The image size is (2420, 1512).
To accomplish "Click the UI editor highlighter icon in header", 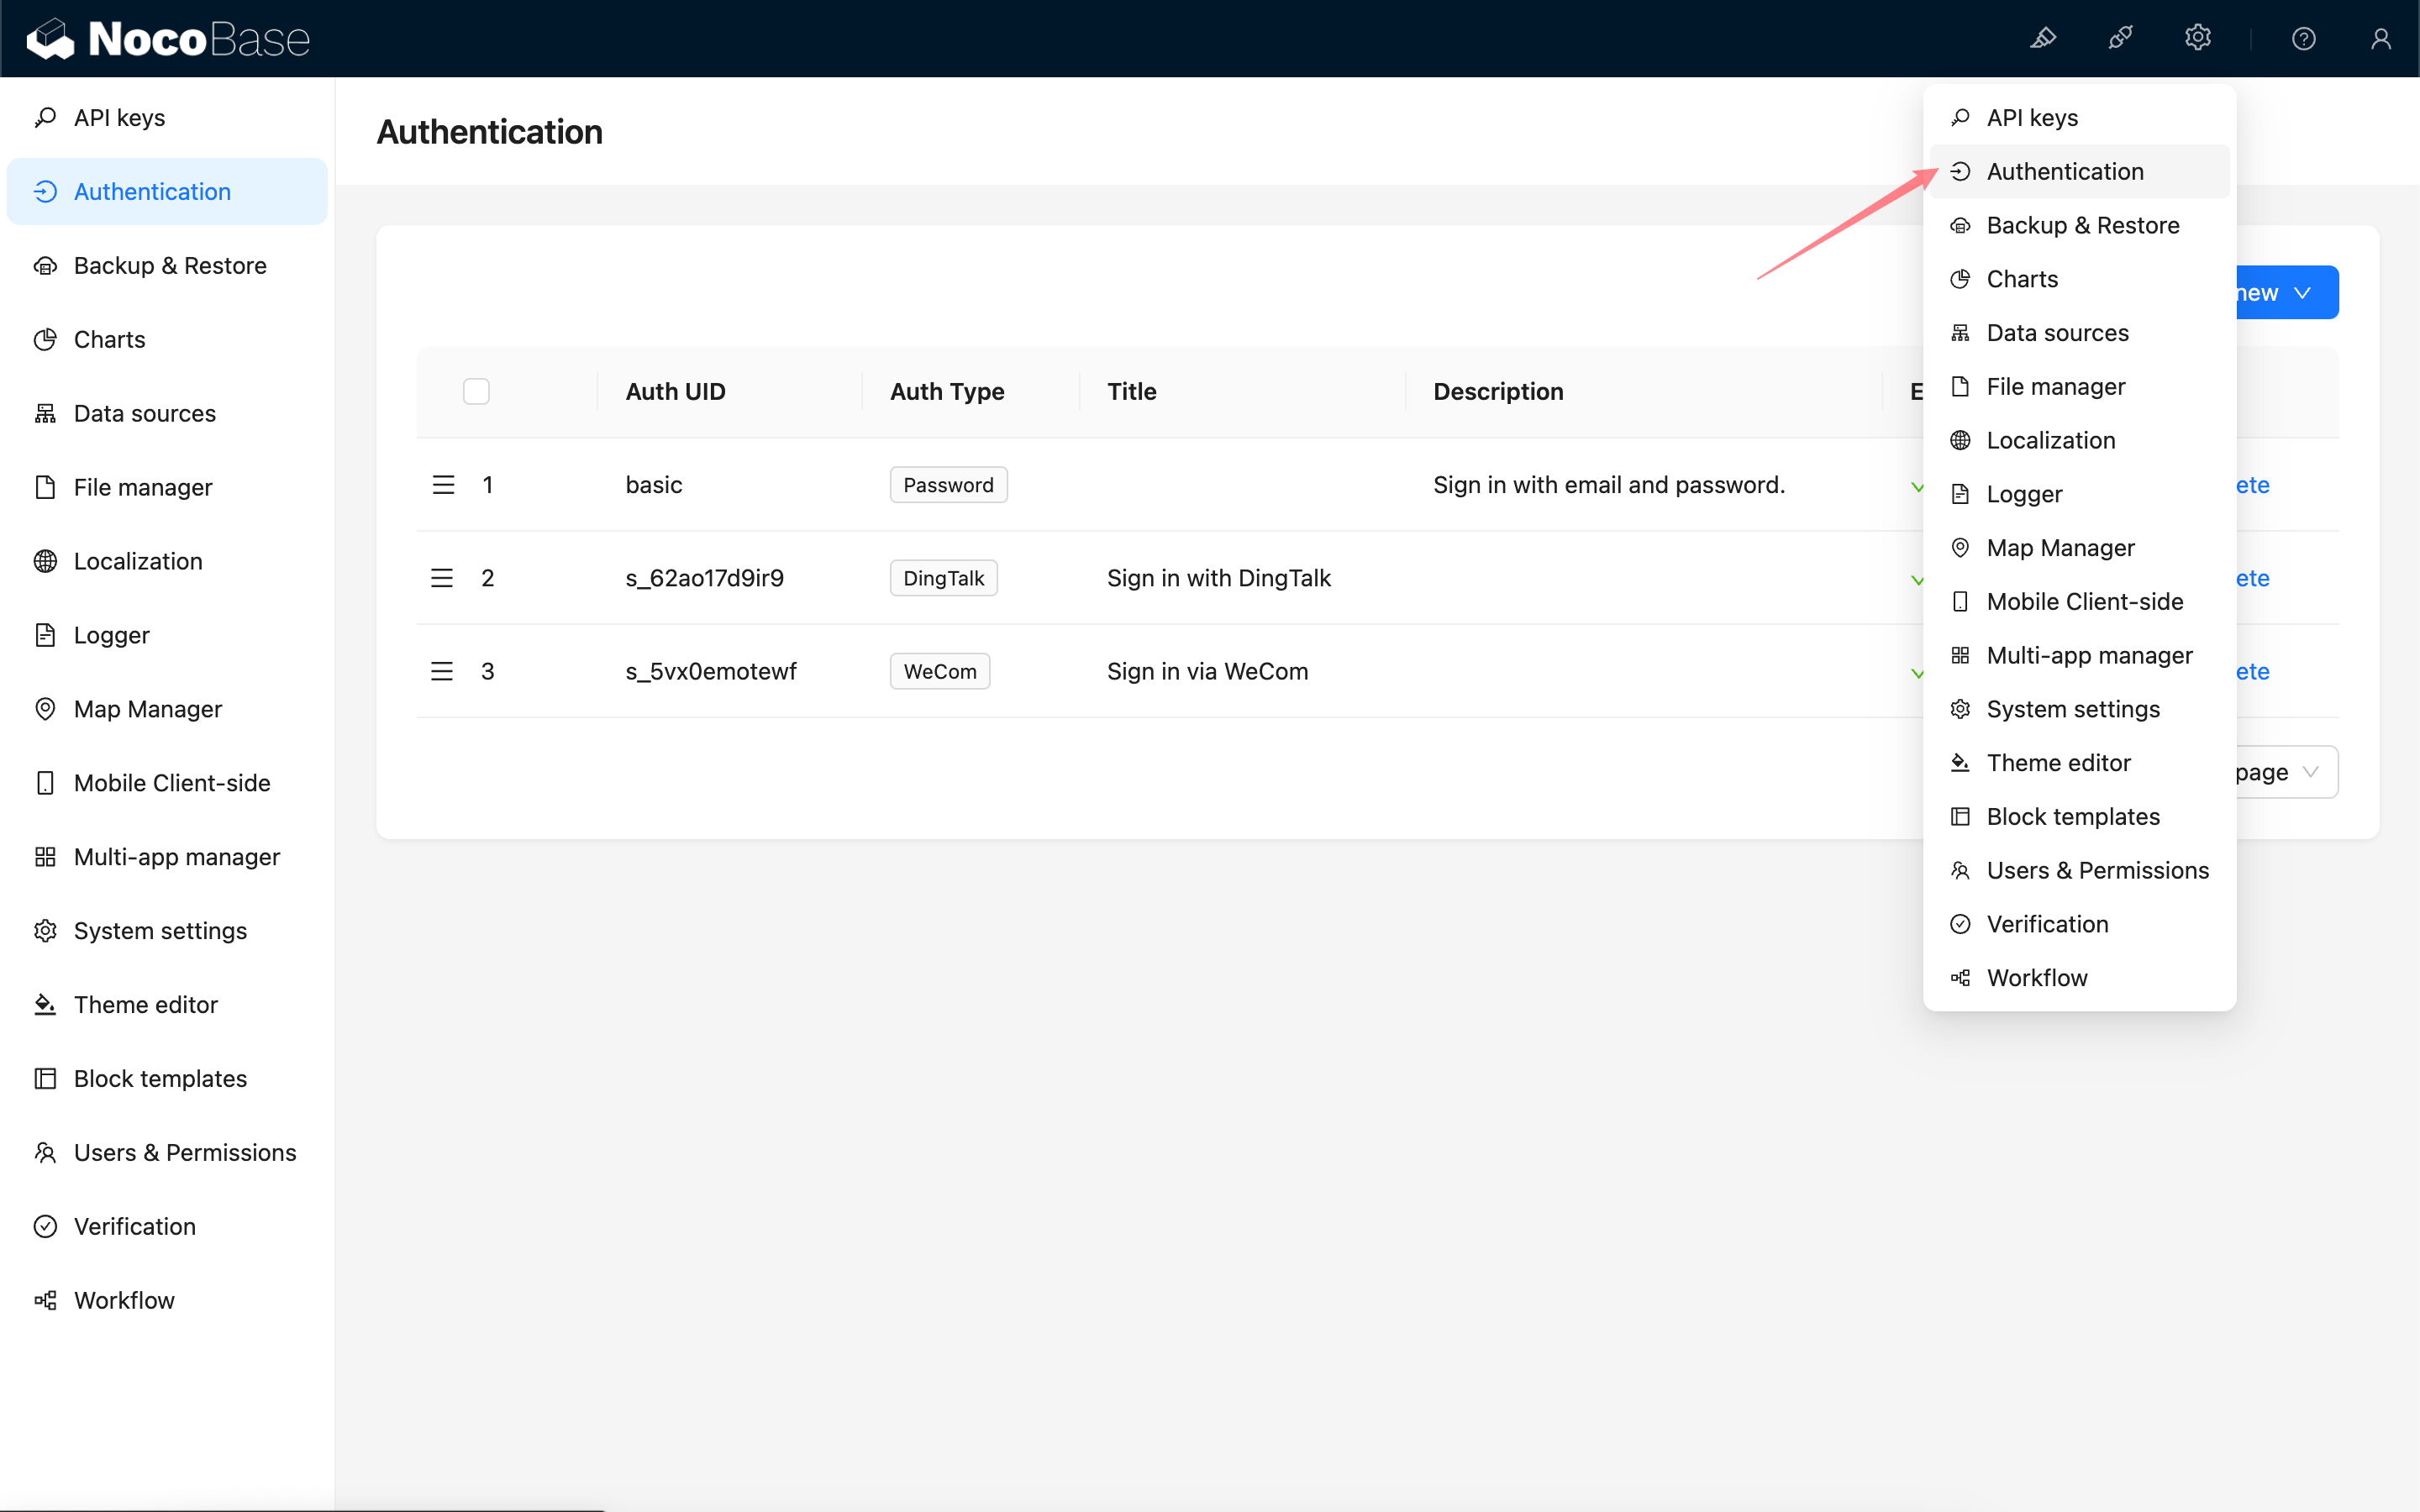I will (x=2042, y=38).
